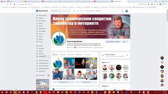Open new browser tab with plus
This screenshot has height=94, width=168.
tap(129, 1)
